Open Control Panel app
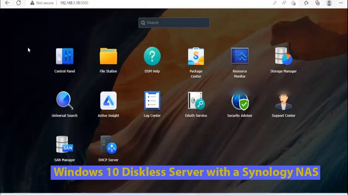This screenshot has width=348, height=195. point(65,56)
